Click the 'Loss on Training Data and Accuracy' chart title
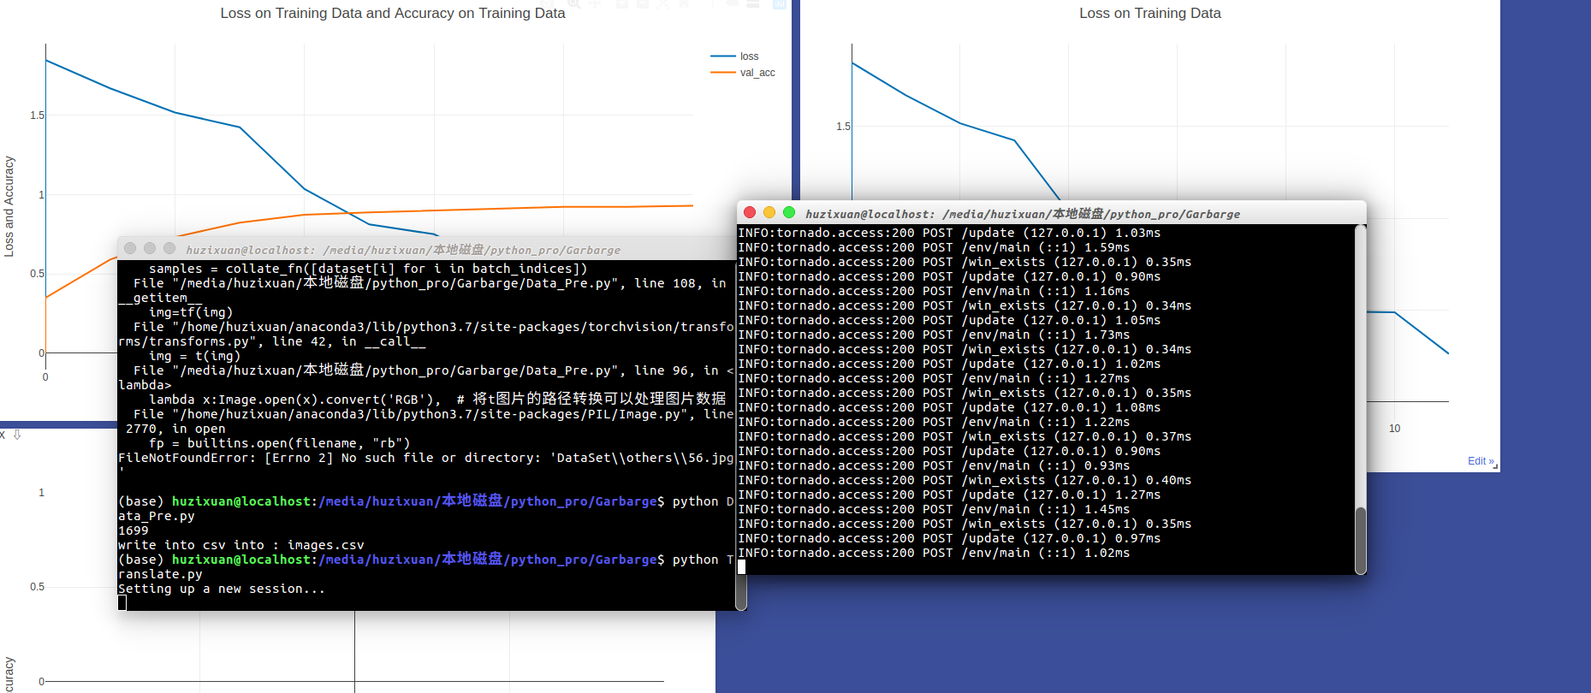 coord(392,13)
